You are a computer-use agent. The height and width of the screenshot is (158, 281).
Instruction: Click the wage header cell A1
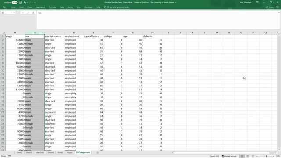pos(15,36)
